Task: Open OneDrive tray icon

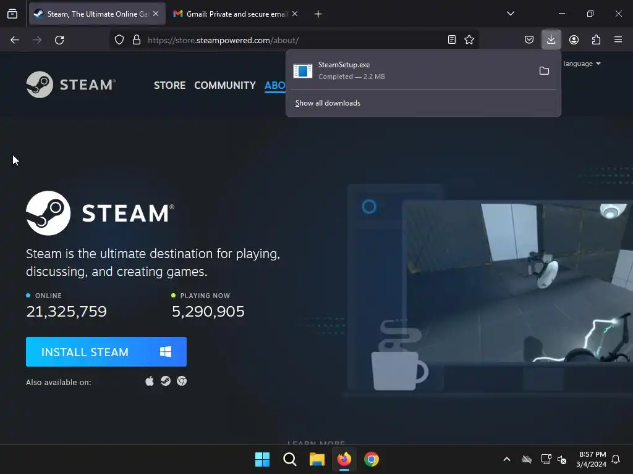Action: pos(527,459)
